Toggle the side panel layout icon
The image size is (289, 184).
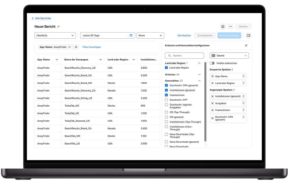(x=249, y=35)
